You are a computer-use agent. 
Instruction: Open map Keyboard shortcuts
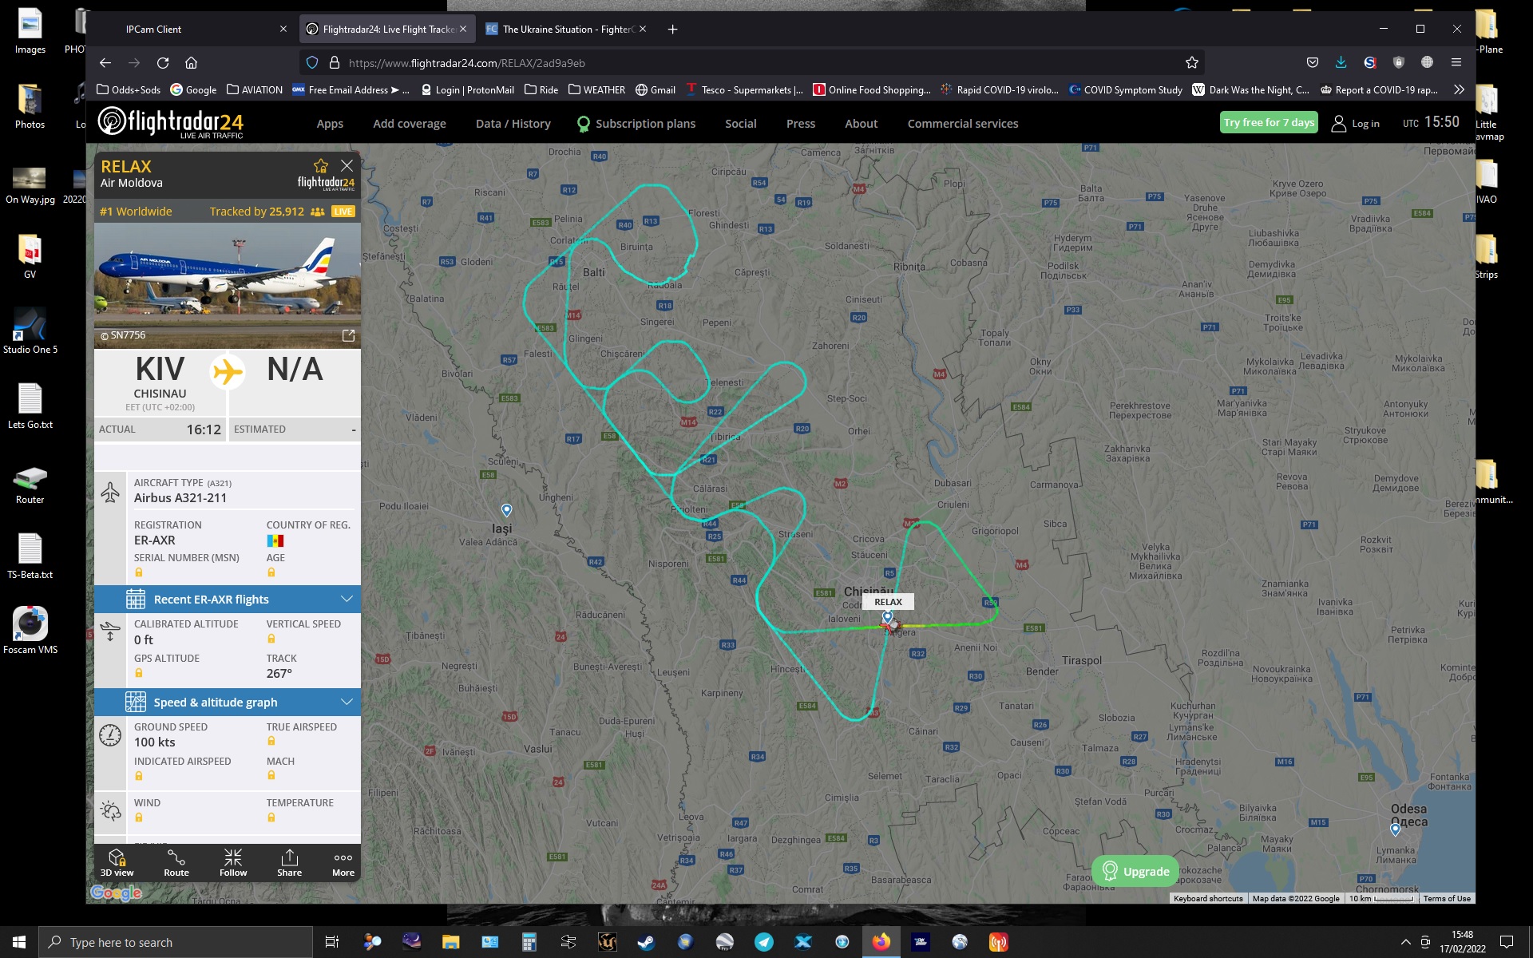point(1208,899)
